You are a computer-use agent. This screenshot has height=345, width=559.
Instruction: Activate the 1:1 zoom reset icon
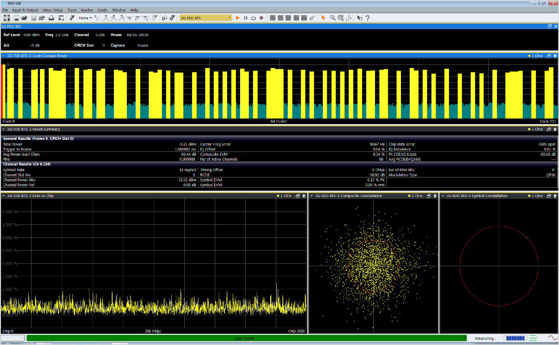coord(348,18)
